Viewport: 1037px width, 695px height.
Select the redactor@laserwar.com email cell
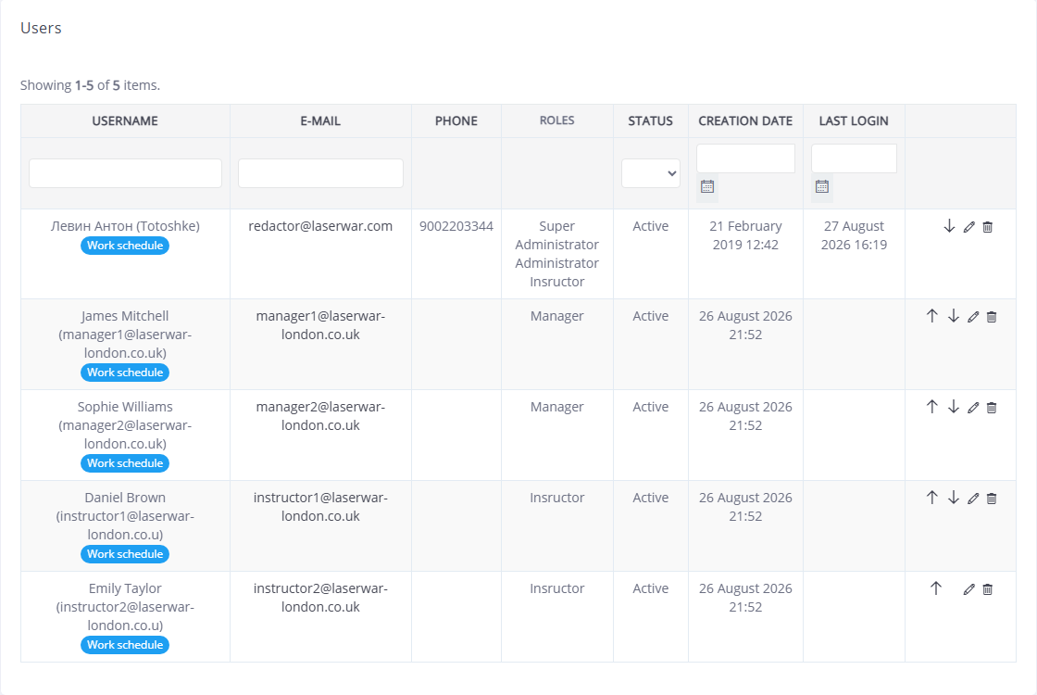[320, 226]
